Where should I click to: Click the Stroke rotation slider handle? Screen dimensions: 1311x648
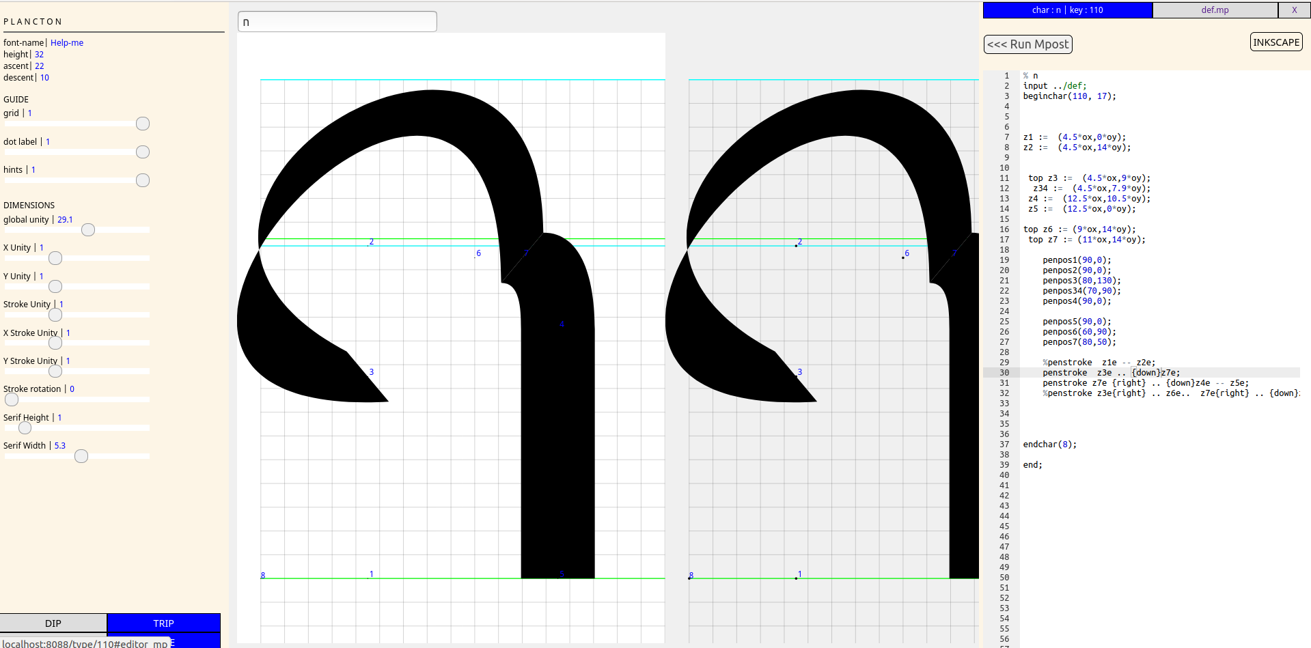click(x=12, y=399)
